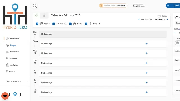Viewport: 180px width, 101px height.
Task: Click the Wed 11 day label
Action: (x=35, y=52)
